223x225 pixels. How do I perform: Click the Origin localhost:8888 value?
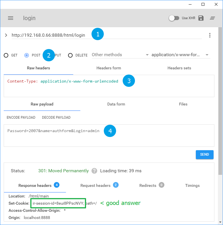click(x=37, y=218)
